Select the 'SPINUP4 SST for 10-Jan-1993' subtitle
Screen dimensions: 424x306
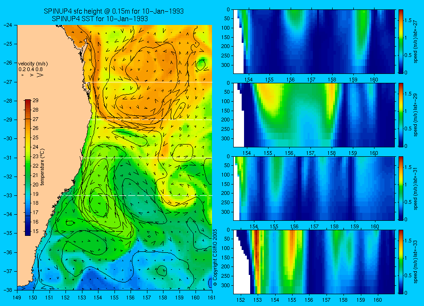pos(100,19)
